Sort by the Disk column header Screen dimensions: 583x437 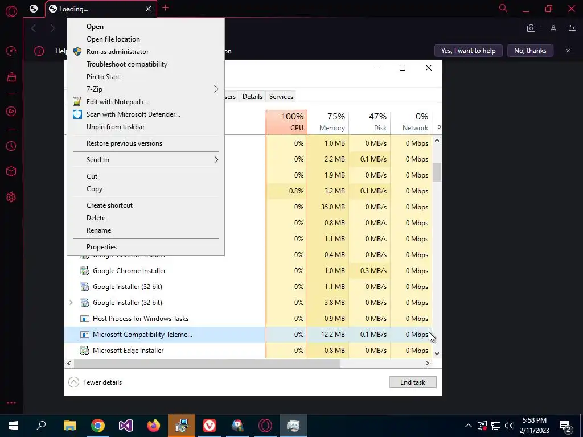click(x=369, y=122)
